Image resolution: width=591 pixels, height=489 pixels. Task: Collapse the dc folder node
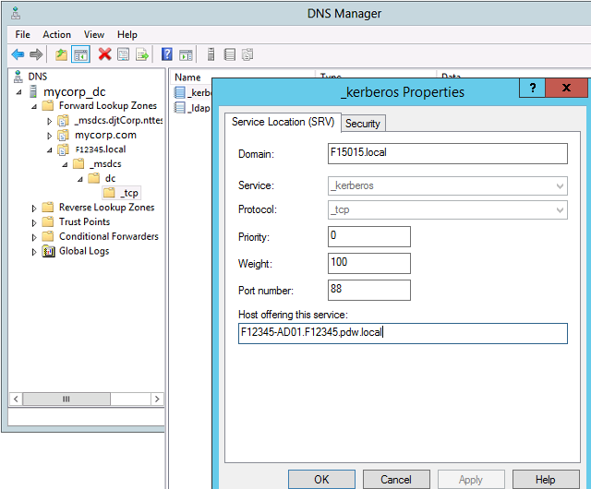(80, 179)
